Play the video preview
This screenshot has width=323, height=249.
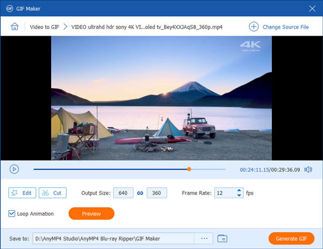tap(15, 169)
